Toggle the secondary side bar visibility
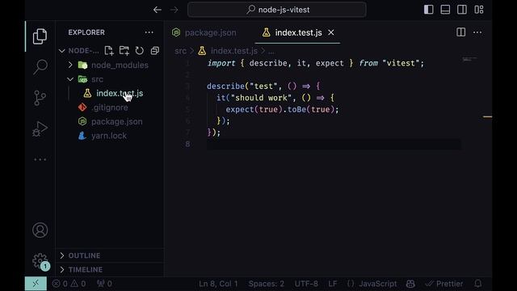Screen dimensions: 517x291 coord(462,10)
